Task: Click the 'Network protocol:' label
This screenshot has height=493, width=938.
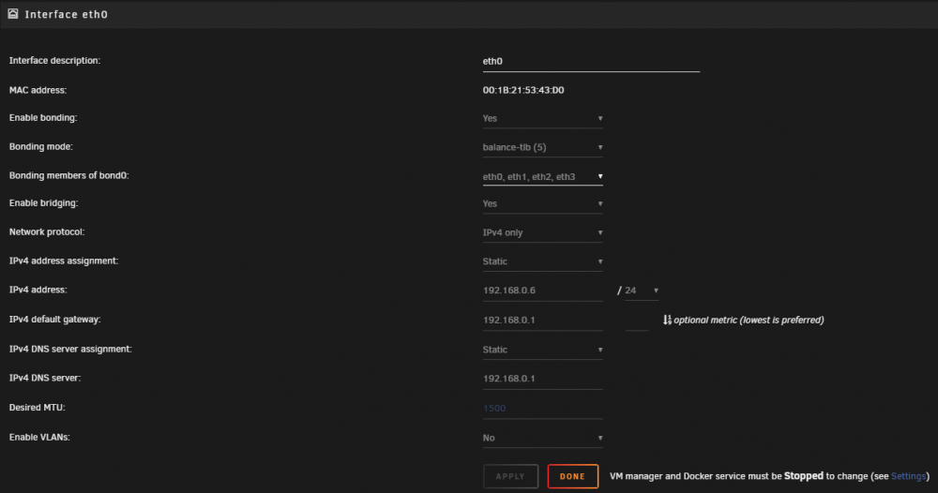Action: pos(47,232)
